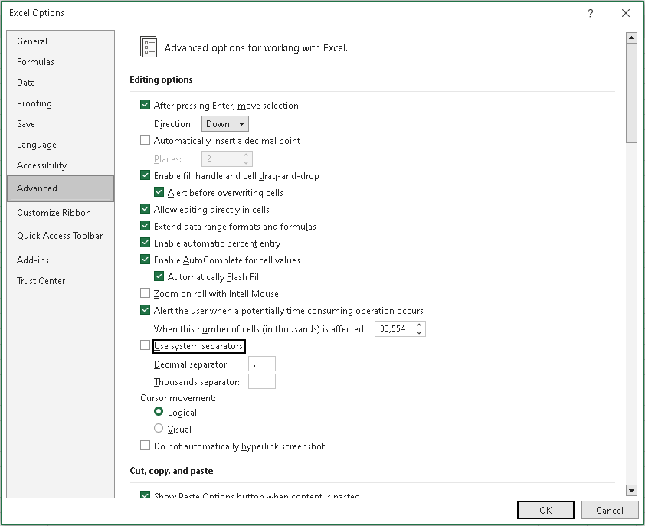Enable Automatically insert a decimal point
Image resolution: width=645 pixels, height=526 pixels.
(146, 140)
